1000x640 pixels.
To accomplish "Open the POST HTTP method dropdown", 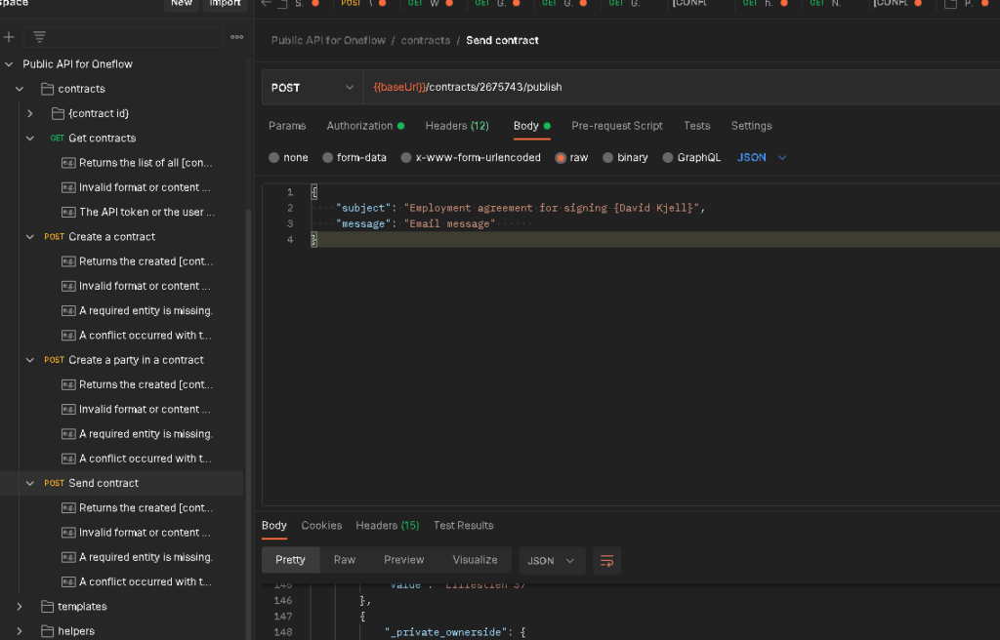I will click(312, 88).
